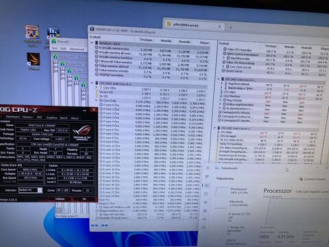
Task: Click the HWiNFO64 window title icon
Action: tap(92, 29)
